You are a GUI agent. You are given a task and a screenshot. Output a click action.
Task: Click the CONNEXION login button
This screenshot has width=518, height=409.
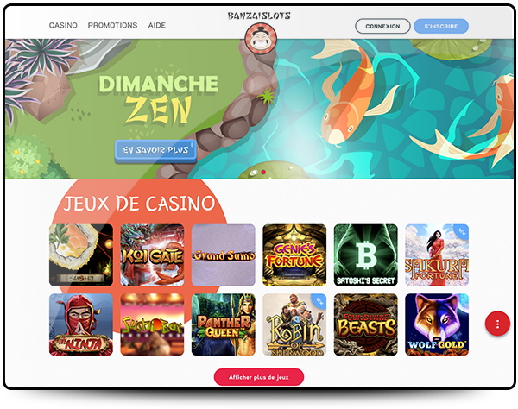tap(382, 26)
